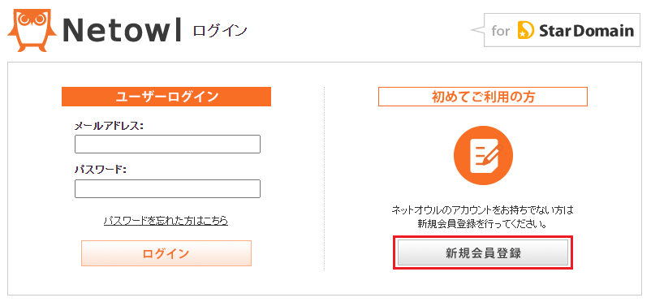Click the orange ログイン button
Screen dimensions: 651x302
pos(166,253)
